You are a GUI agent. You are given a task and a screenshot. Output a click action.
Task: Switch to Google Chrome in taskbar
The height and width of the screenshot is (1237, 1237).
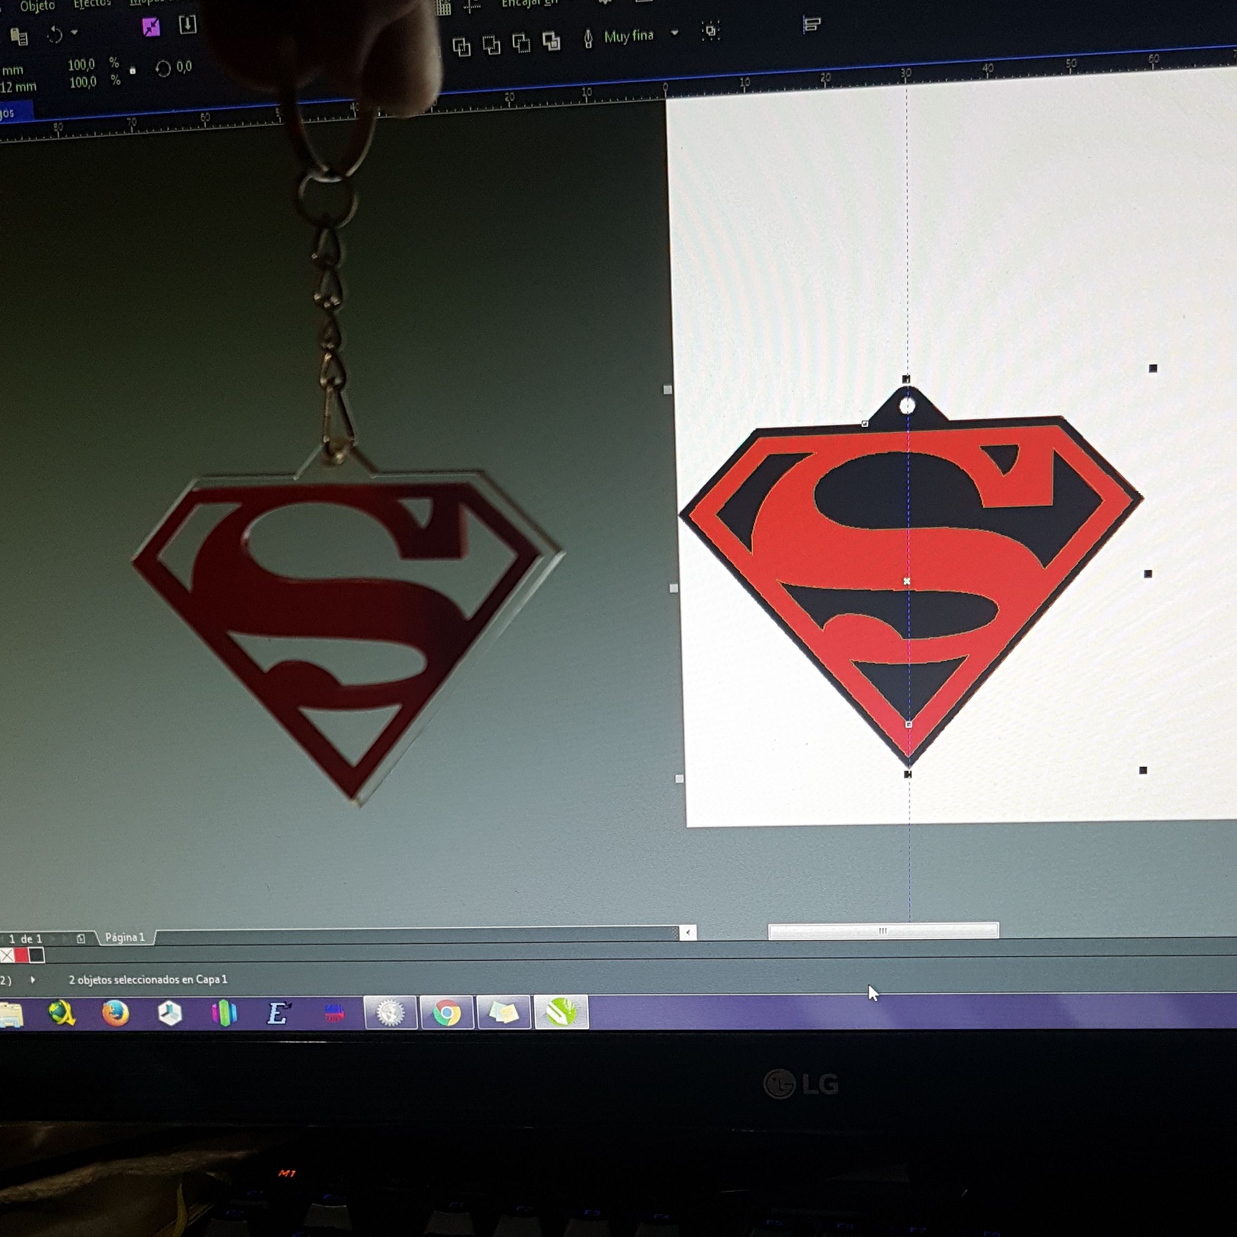pyautogui.click(x=447, y=1013)
